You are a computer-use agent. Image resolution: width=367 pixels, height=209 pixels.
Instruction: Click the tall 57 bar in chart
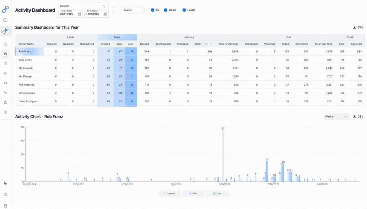pos(223,155)
